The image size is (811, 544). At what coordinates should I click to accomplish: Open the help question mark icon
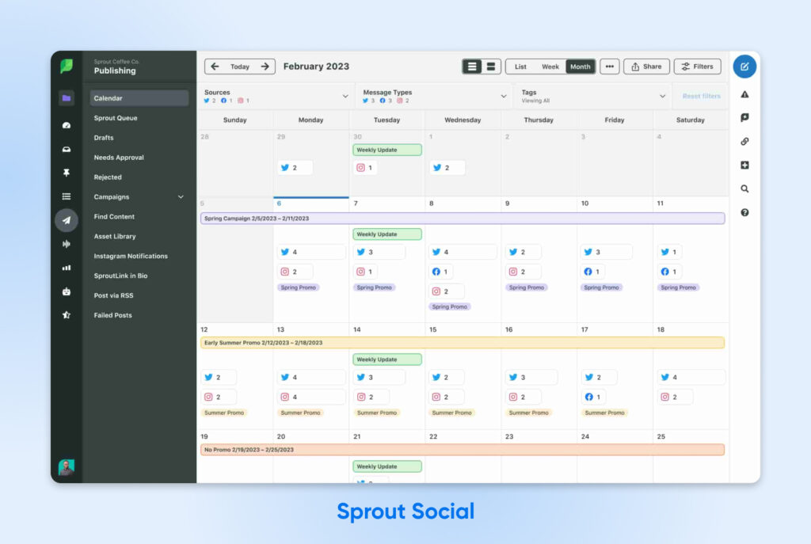click(744, 213)
